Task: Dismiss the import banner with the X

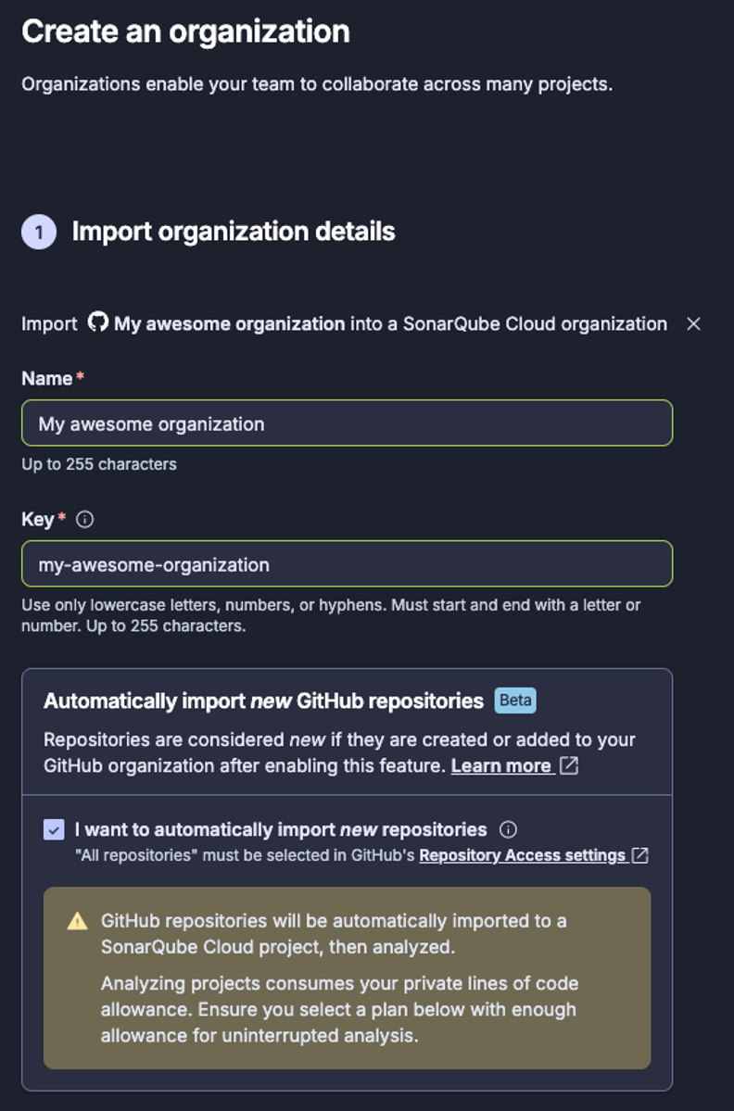Action: click(694, 324)
